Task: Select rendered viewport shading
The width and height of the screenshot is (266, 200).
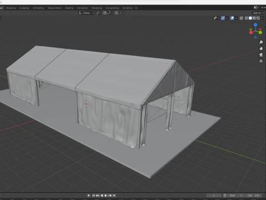Action: pyautogui.click(x=258, y=18)
